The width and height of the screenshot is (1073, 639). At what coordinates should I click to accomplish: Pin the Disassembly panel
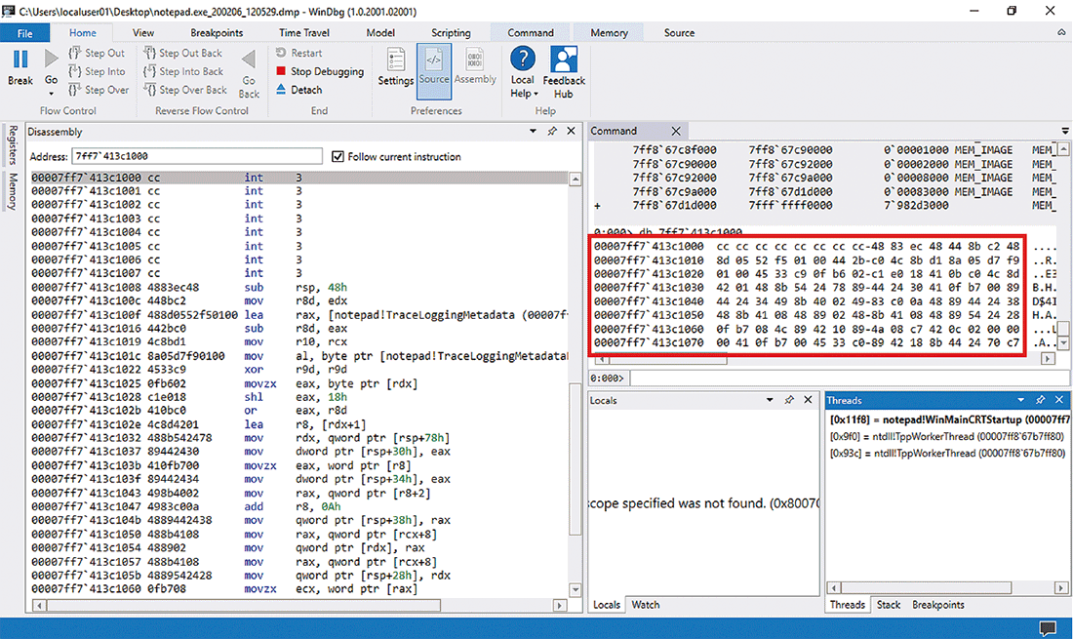[552, 132]
